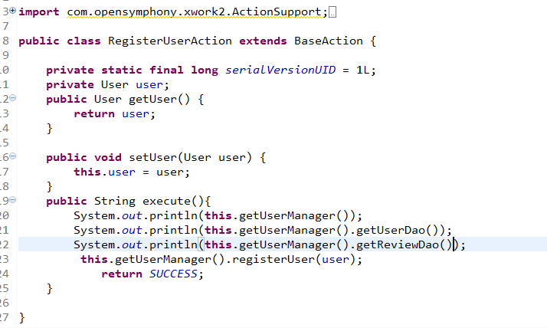This screenshot has height=328, width=547.
Task: Click registerUser(user) method call
Action: 293,260
